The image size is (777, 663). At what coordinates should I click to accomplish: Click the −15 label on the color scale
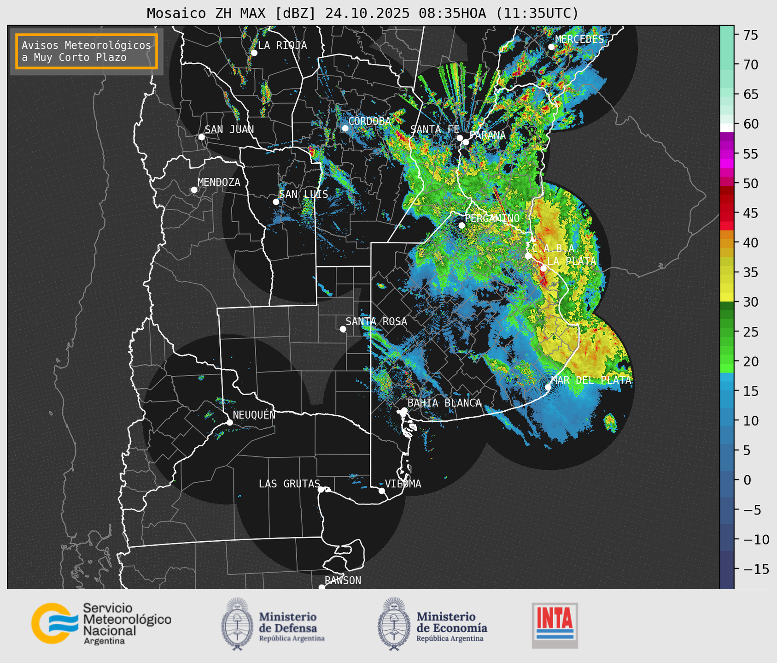[755, 569]
